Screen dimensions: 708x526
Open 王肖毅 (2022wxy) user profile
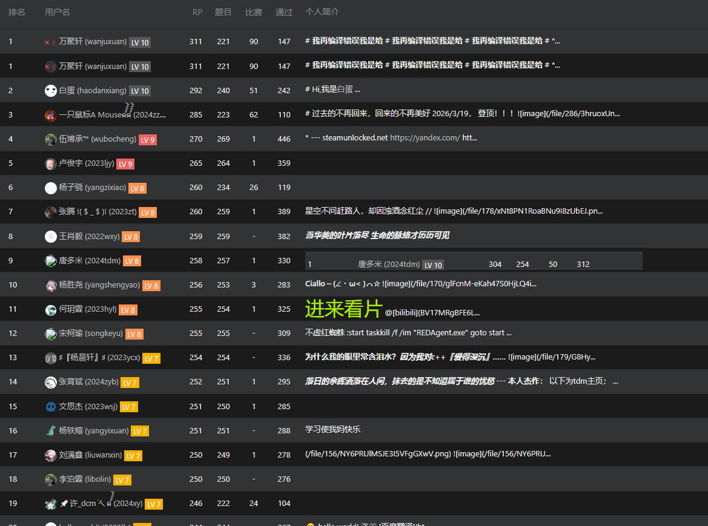(89, 237)
